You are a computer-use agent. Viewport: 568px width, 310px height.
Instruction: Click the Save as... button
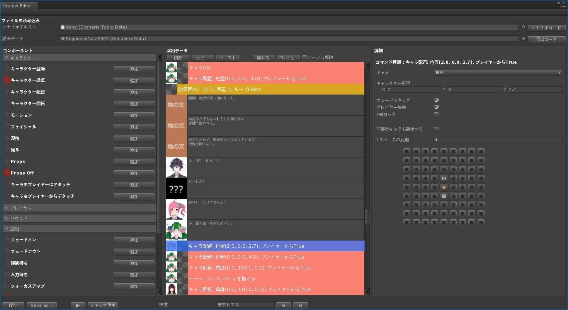tap(42, 305)
